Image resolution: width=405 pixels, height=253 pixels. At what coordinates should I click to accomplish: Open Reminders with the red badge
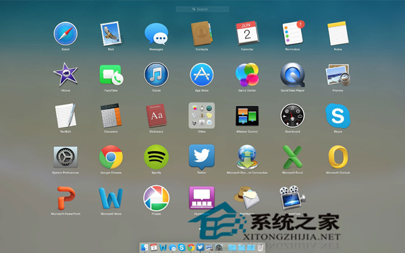pos(293,33)
